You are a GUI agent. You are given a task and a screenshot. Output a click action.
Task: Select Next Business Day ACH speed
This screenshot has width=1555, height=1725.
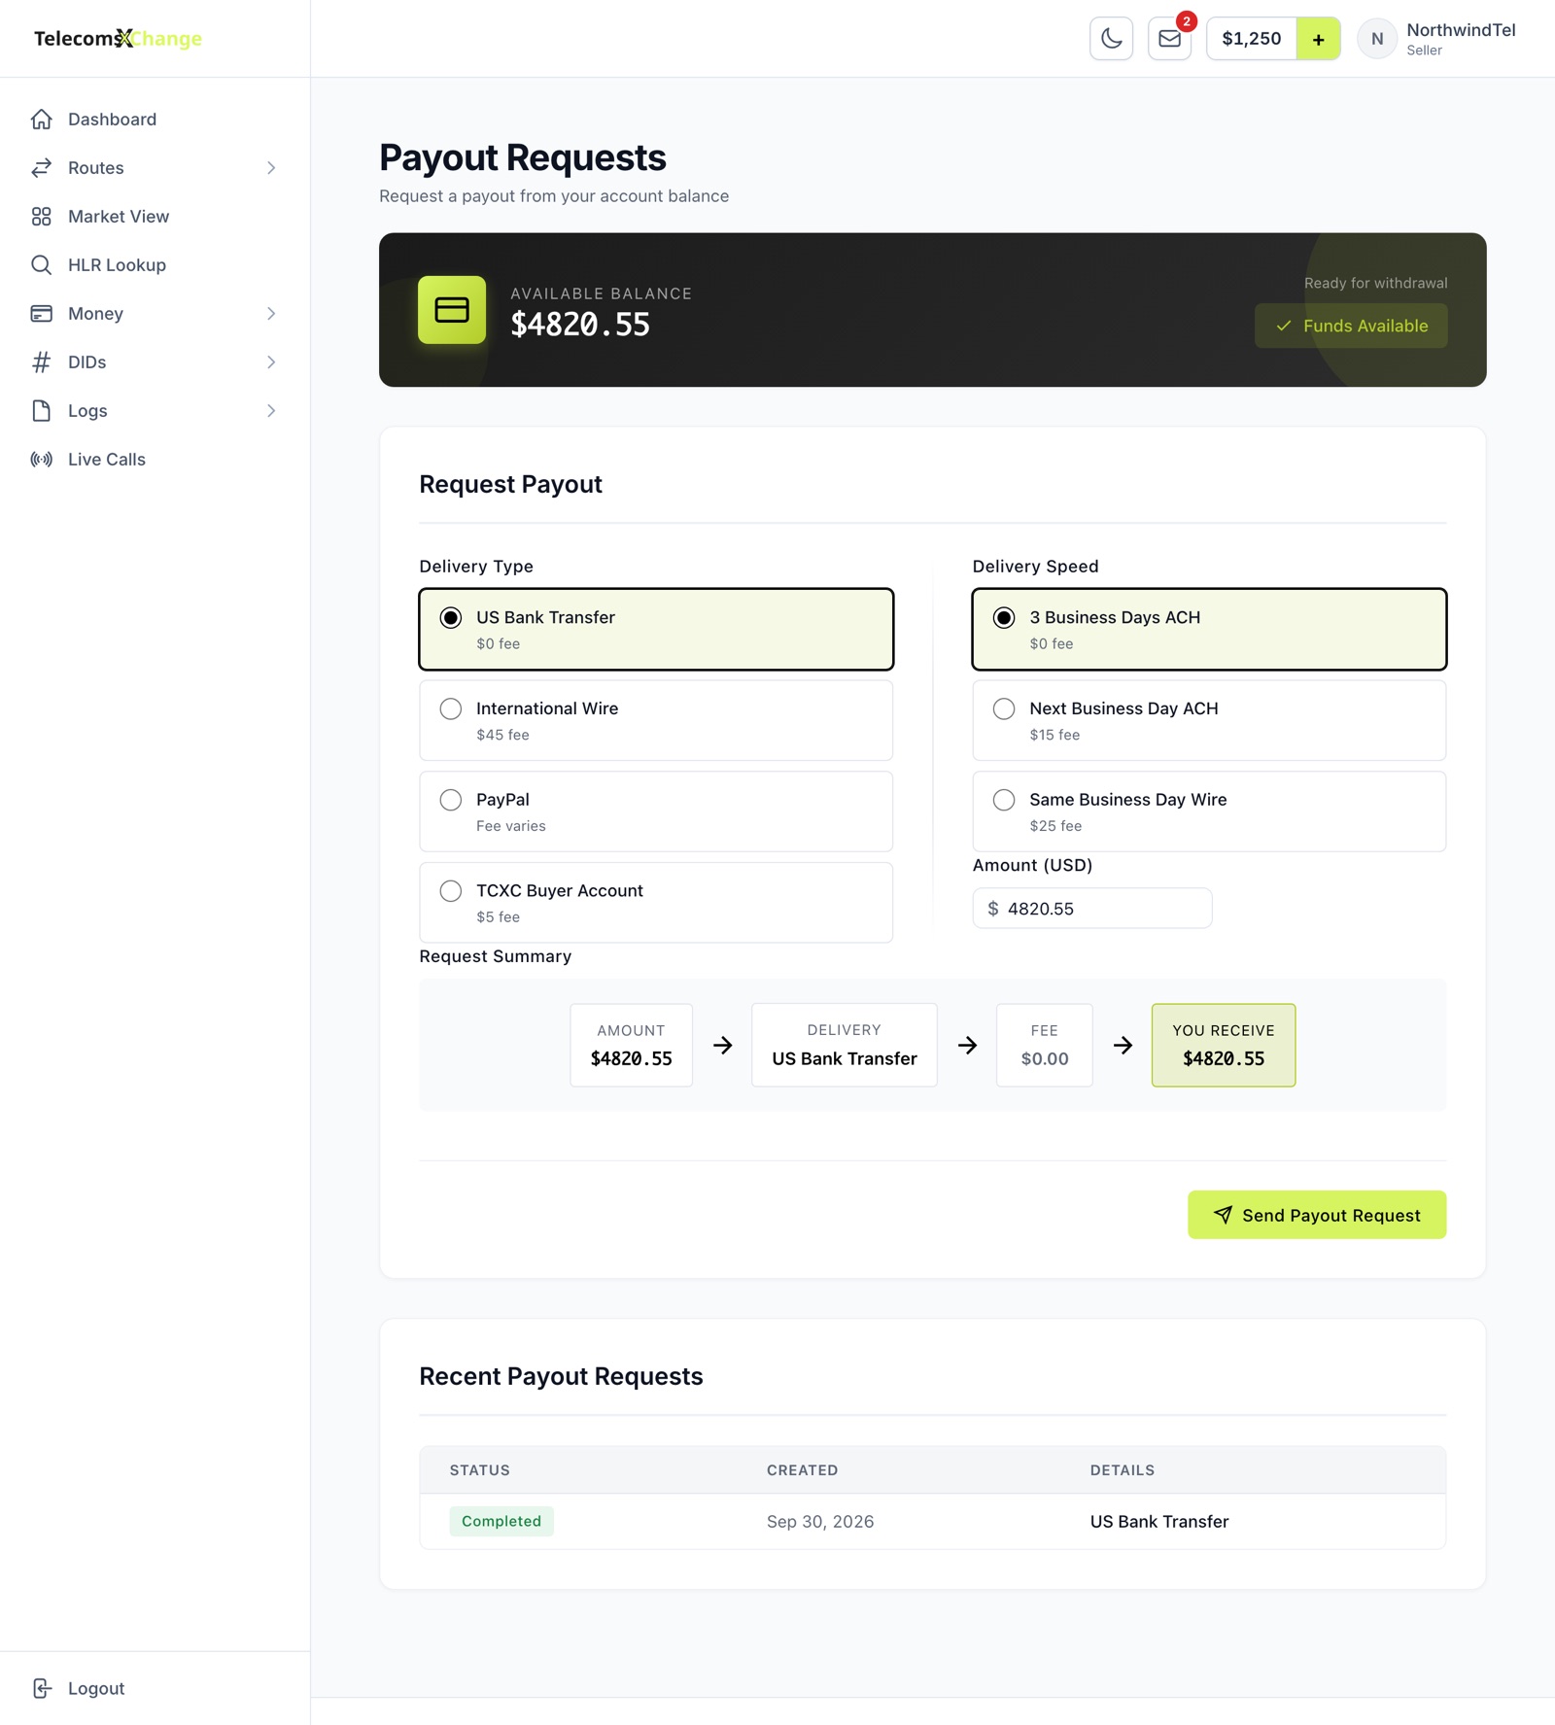(x=1209, y=720)
